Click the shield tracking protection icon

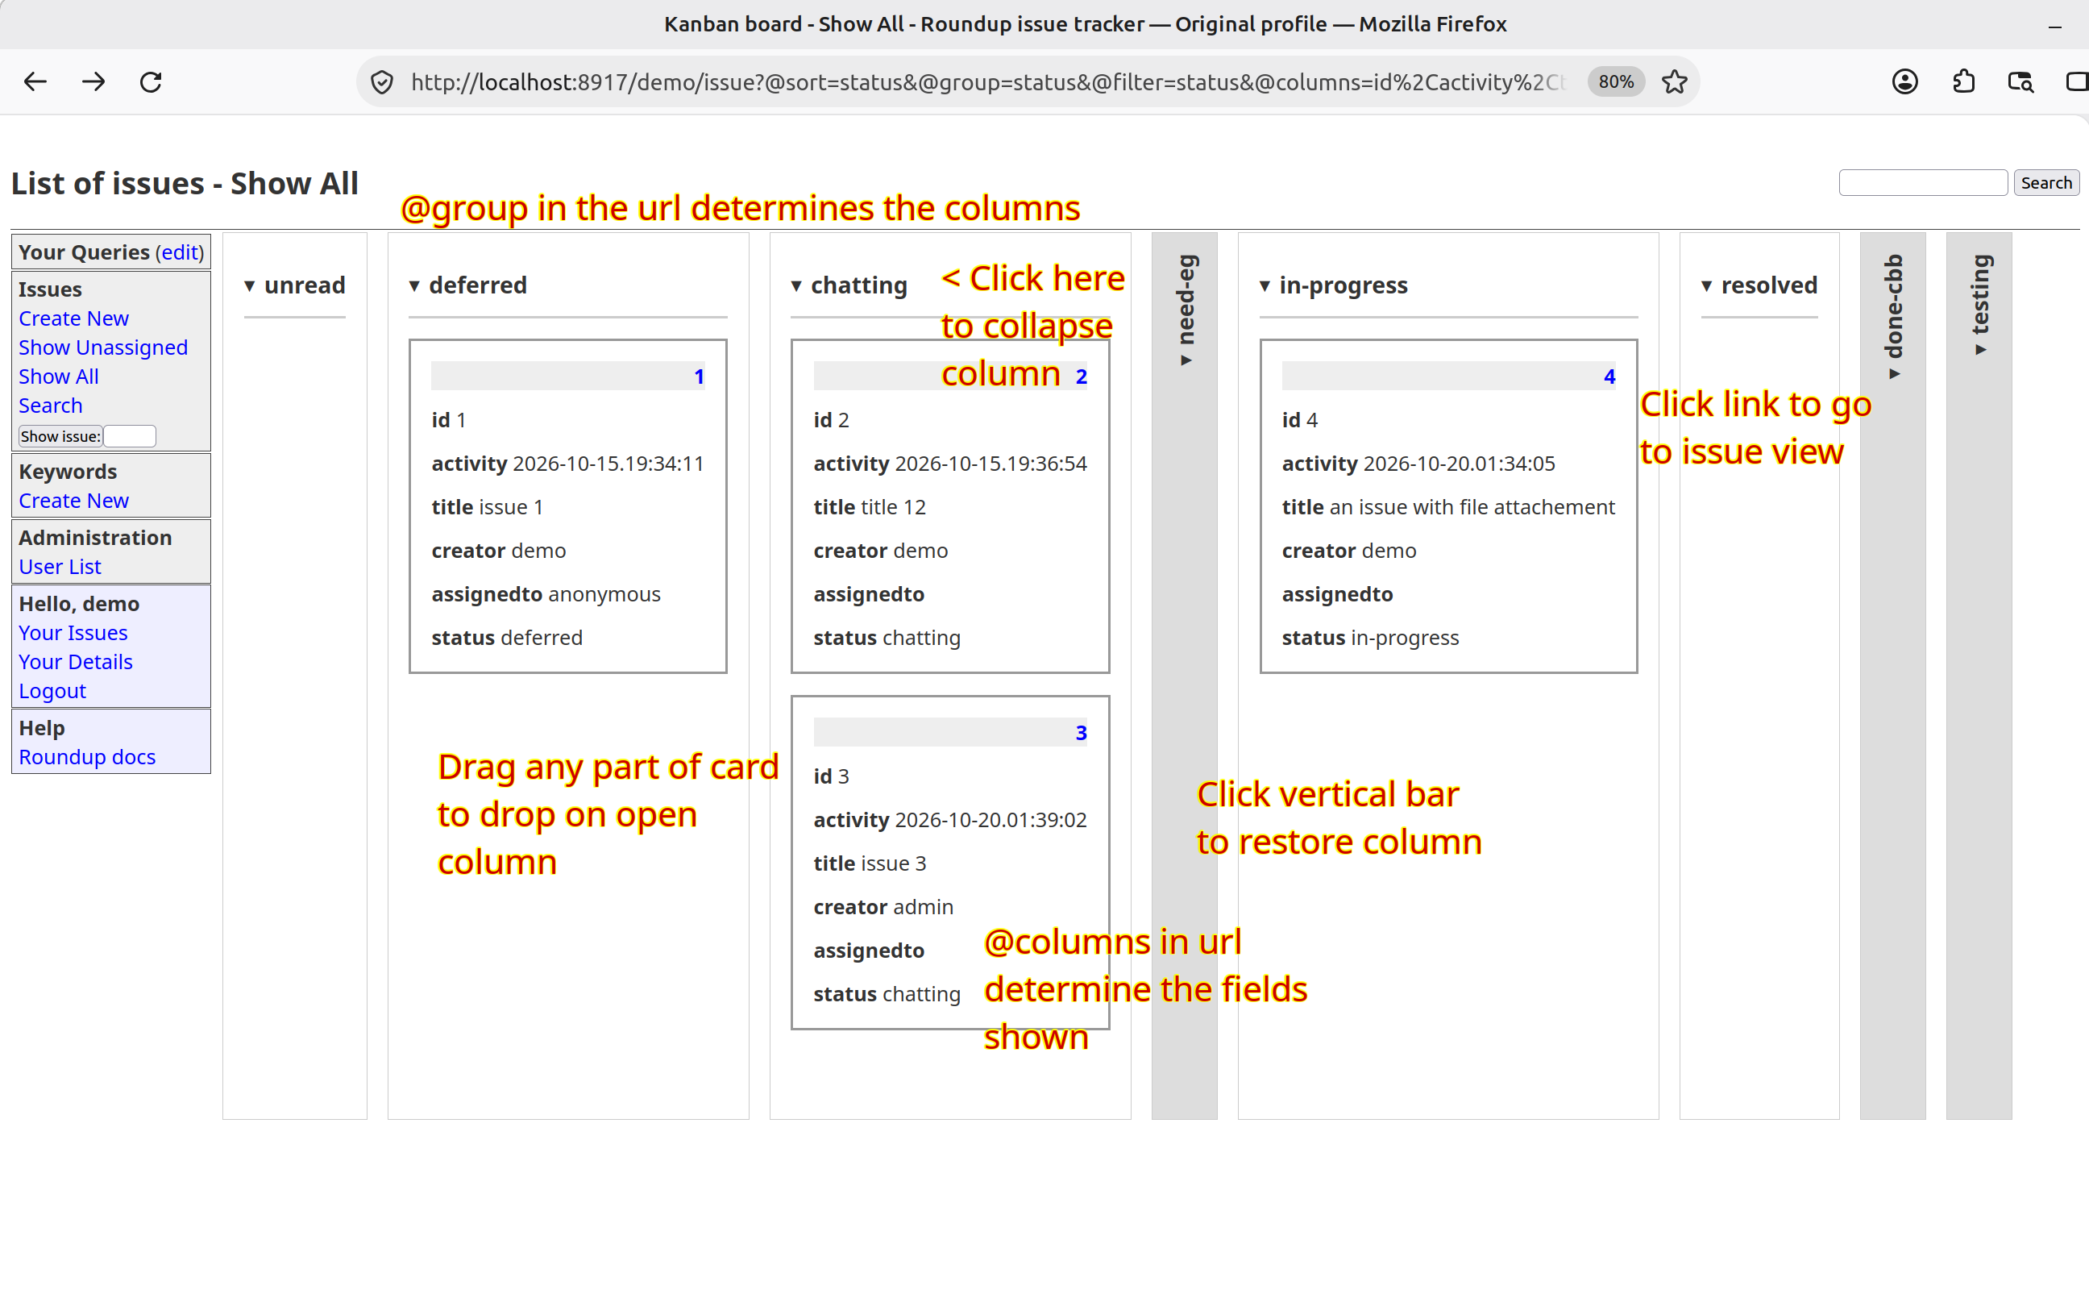point(382,82)
